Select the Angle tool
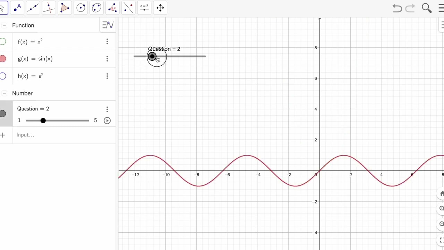 (112, 8)
